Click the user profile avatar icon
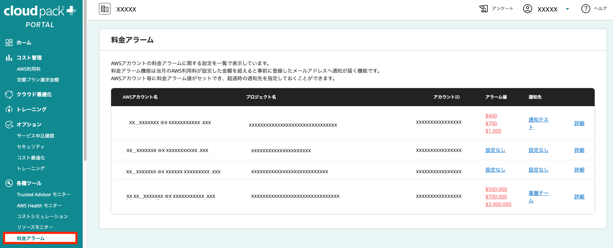Image resolution: width=613 pixels, height=248 pixels. tap(527, 9)
